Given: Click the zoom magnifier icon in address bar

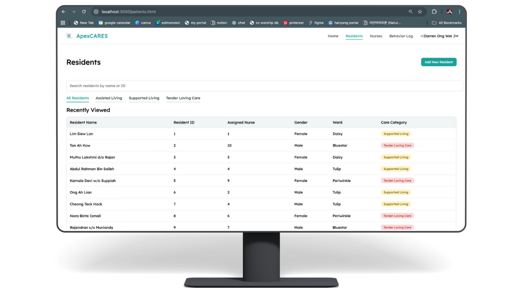Looking at the screenshot, I should point(411,12).
